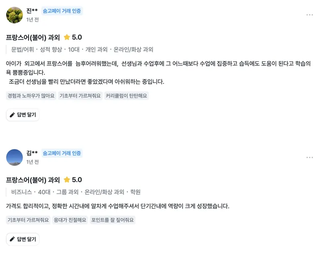
Task: Click the reviewer name 김**
Action: tap(32, 153)
